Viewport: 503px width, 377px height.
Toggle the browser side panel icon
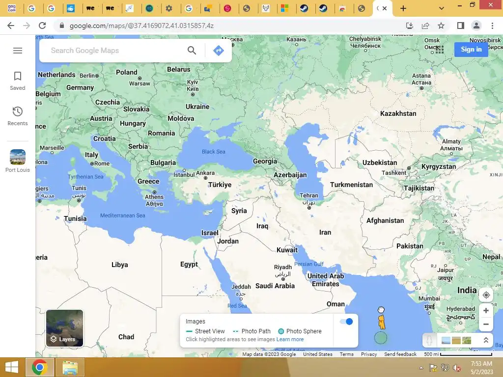point(461,26)
